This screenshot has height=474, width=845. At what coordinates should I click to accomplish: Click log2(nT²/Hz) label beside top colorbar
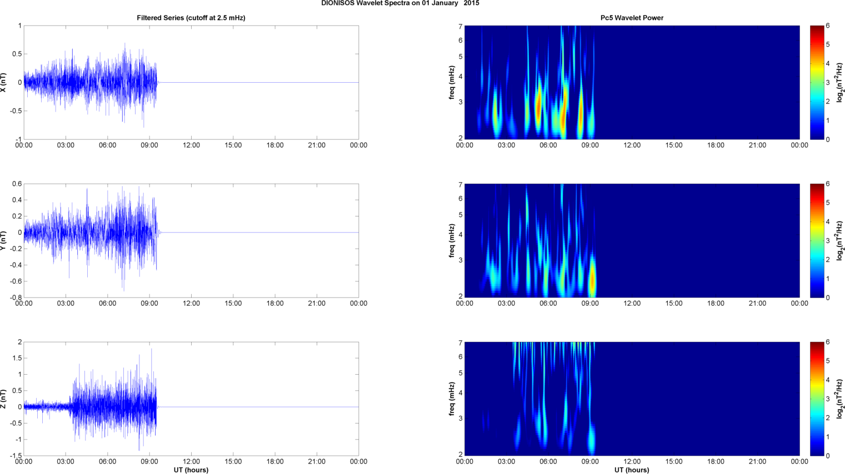(839, 82)
